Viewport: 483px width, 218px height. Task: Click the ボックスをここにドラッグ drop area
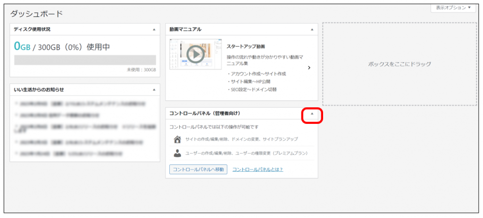tap(400, 64)
